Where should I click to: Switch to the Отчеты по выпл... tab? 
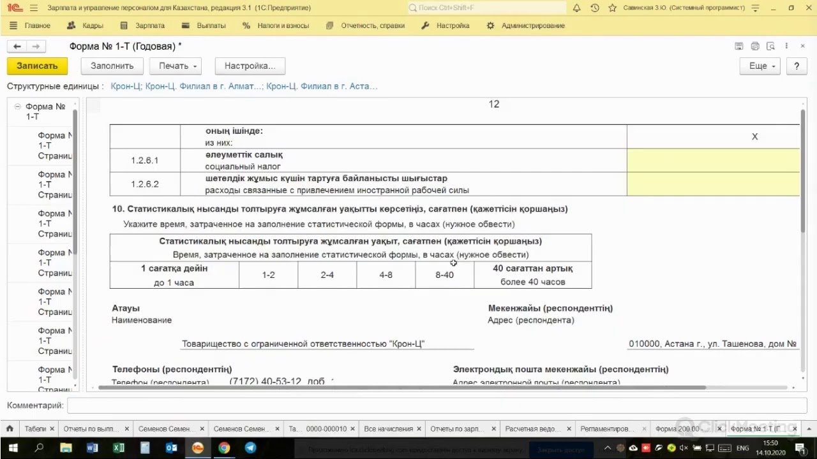pos(91,429)
